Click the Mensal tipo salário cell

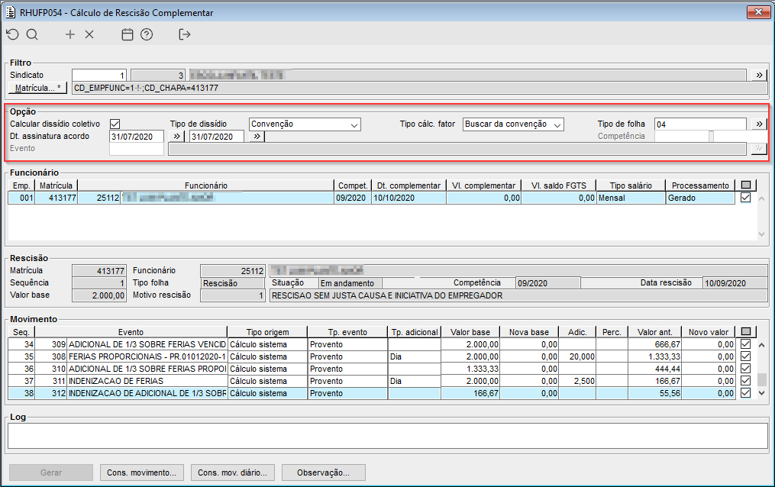pyautogui.click(x=631, y=198)
